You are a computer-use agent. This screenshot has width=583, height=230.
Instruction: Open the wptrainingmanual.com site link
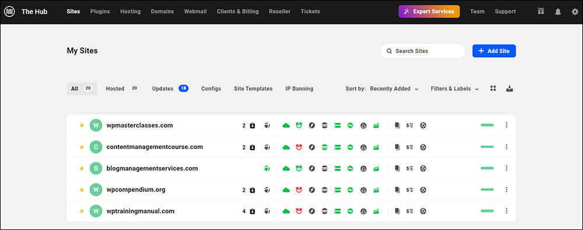[x=141, y=211]
